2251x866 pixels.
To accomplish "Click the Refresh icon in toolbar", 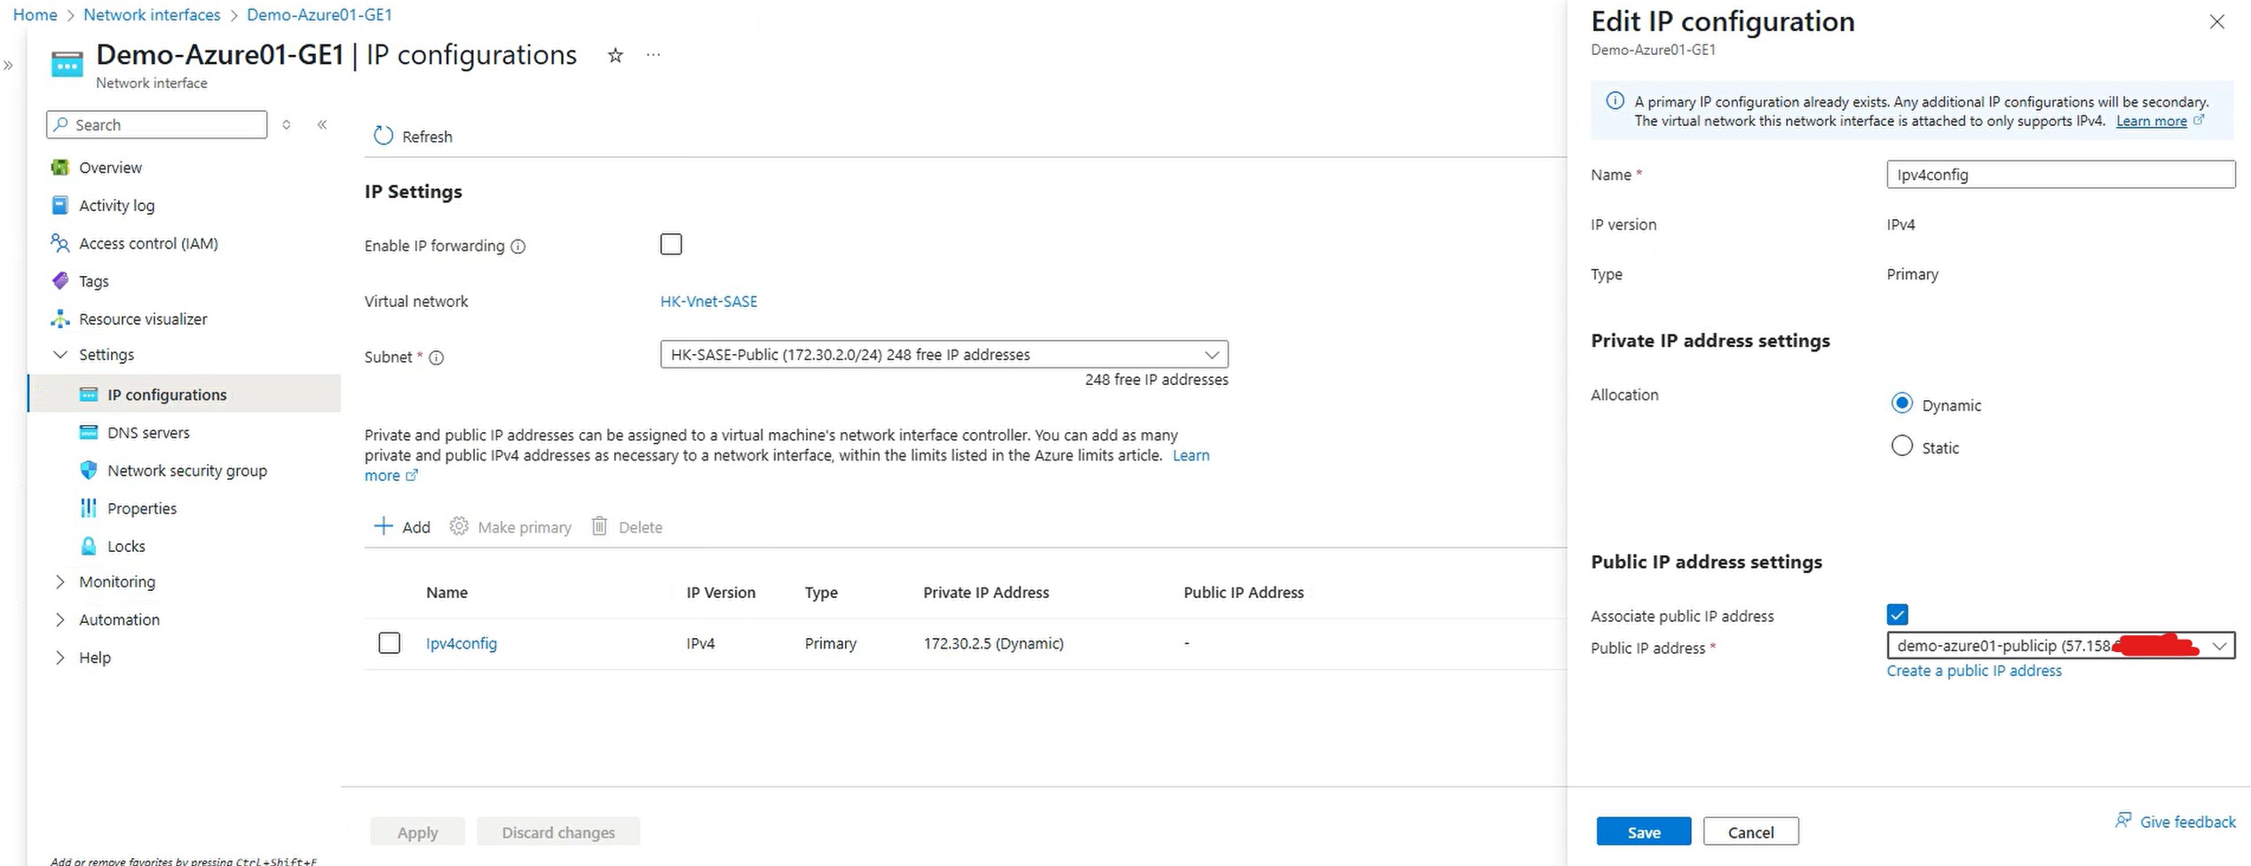I will click(383, 136).
